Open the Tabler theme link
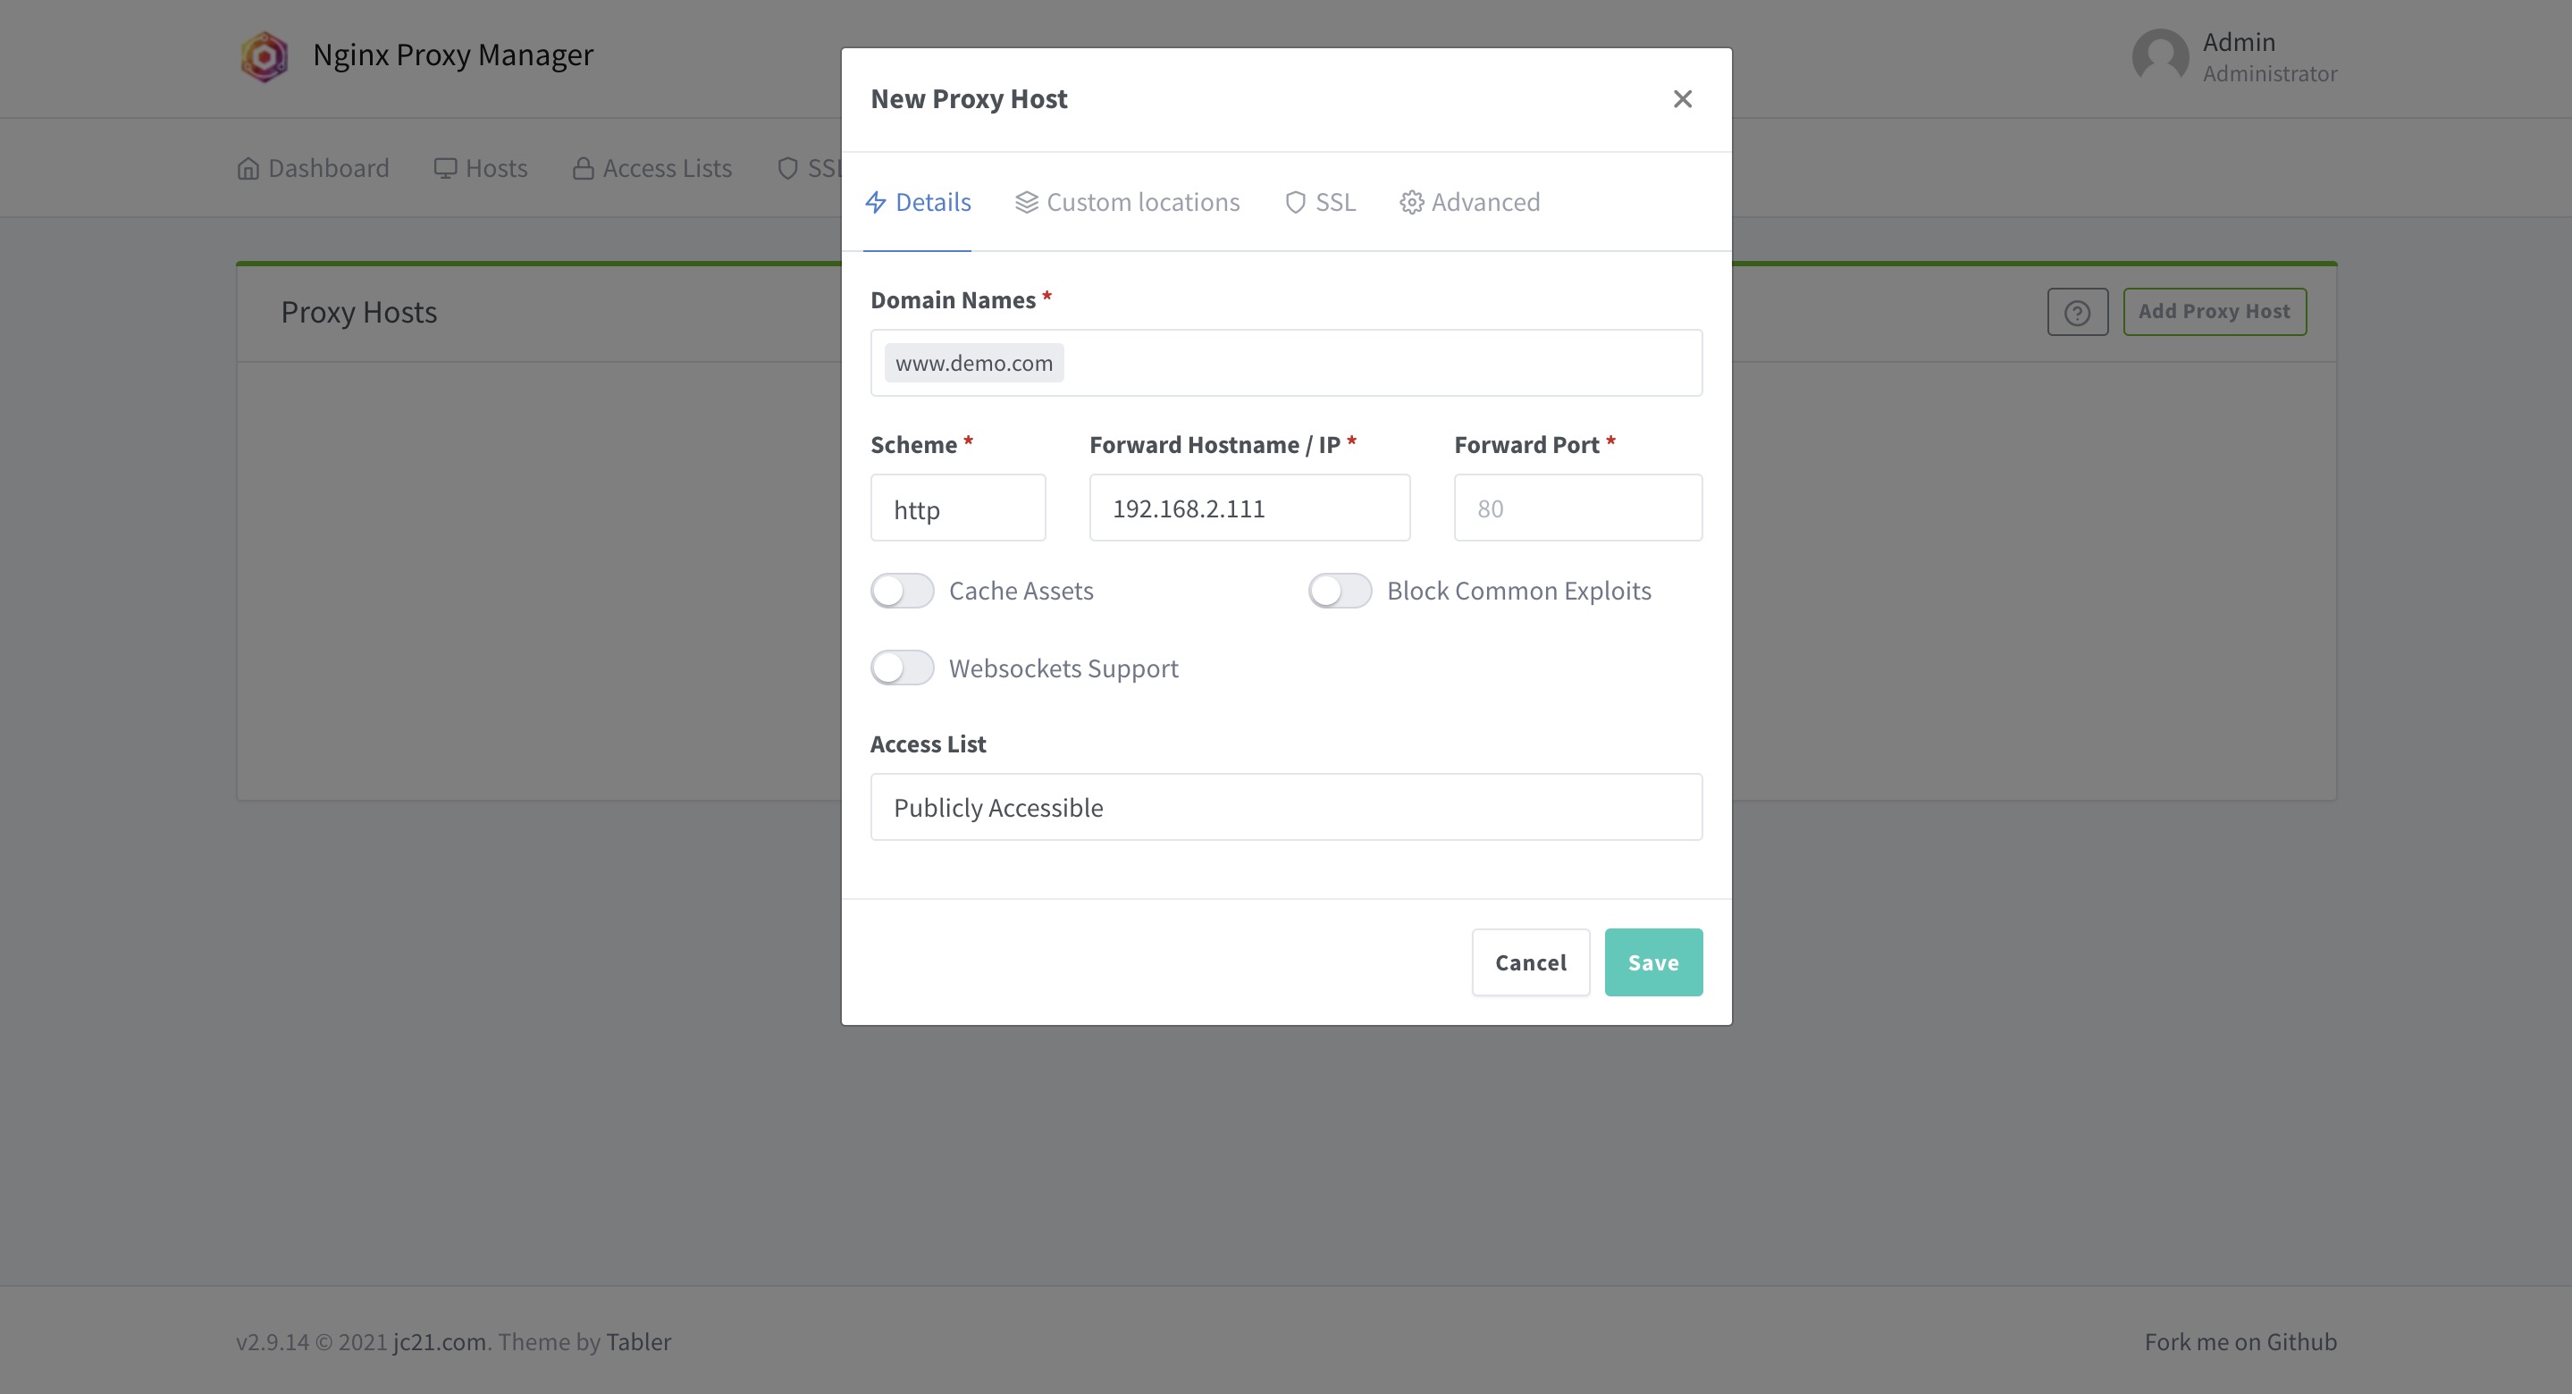This screenshot has width=2572, height=1394. tap(639, 1341)
